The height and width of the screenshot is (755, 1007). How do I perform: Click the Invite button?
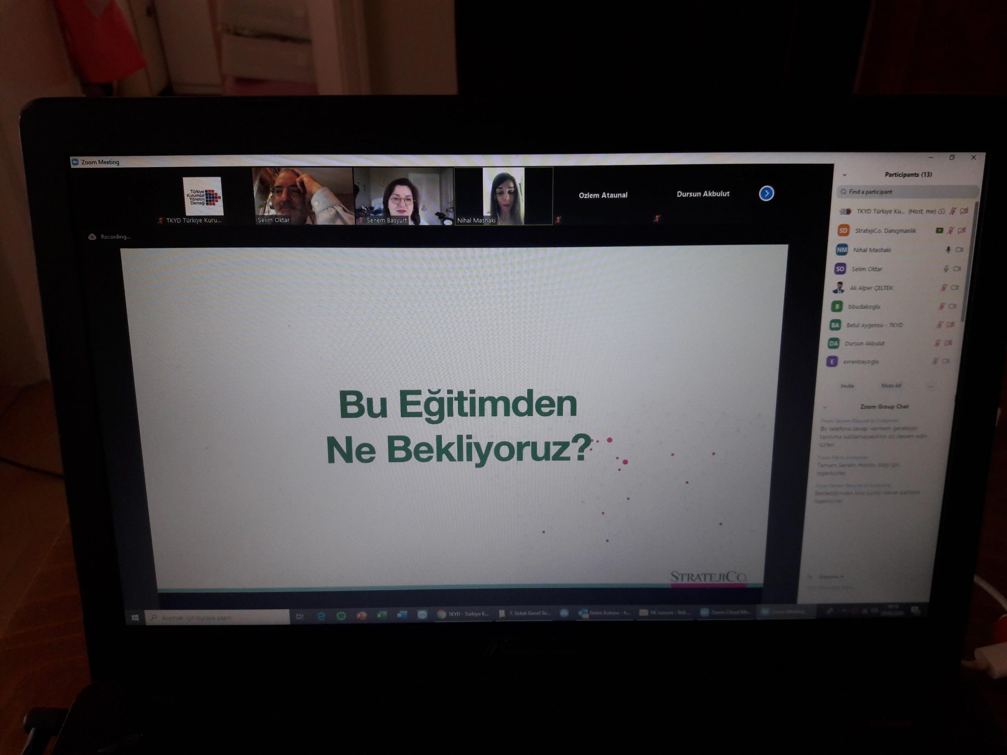tap(847, 386)
